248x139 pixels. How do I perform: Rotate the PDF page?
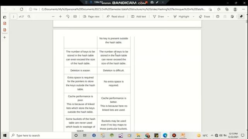68,17
